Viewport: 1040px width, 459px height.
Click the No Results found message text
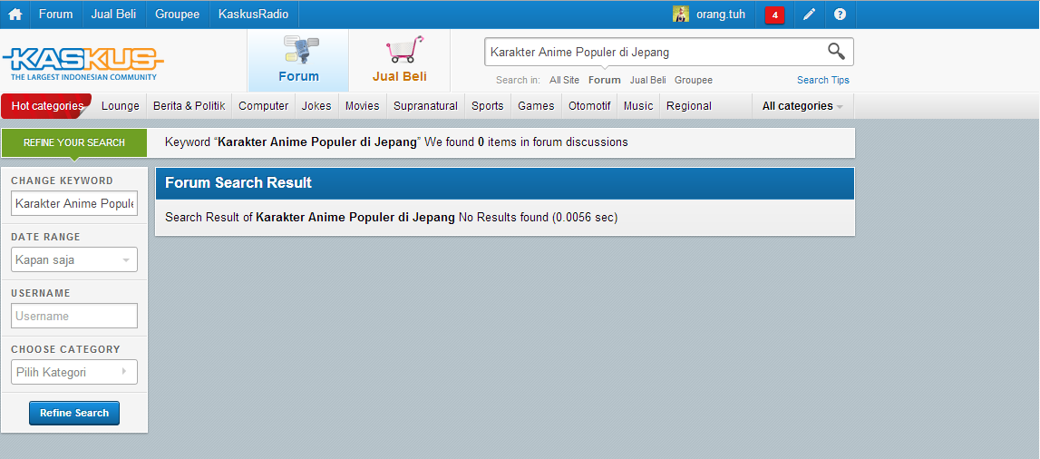pos(538,217)
